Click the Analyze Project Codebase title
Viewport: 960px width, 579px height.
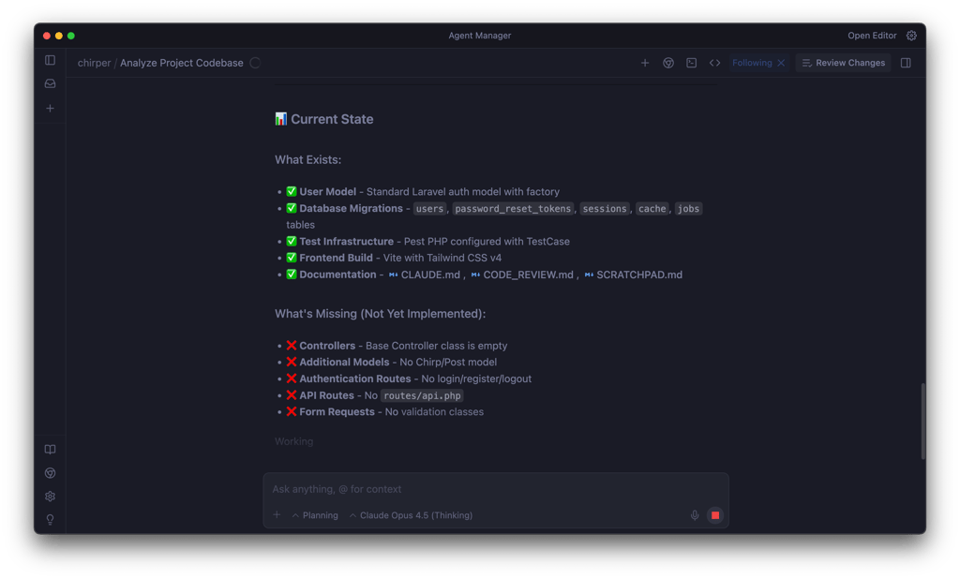181,63
